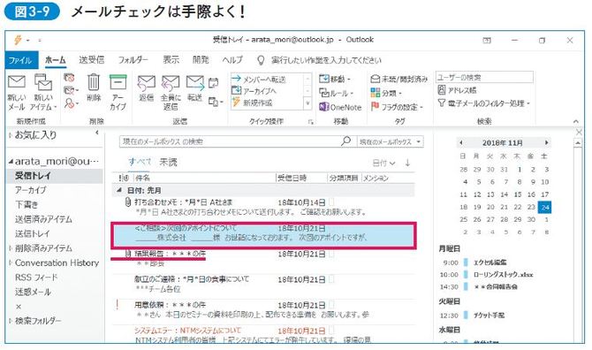Collapse the arata_mori account tree

click(11, 162)
